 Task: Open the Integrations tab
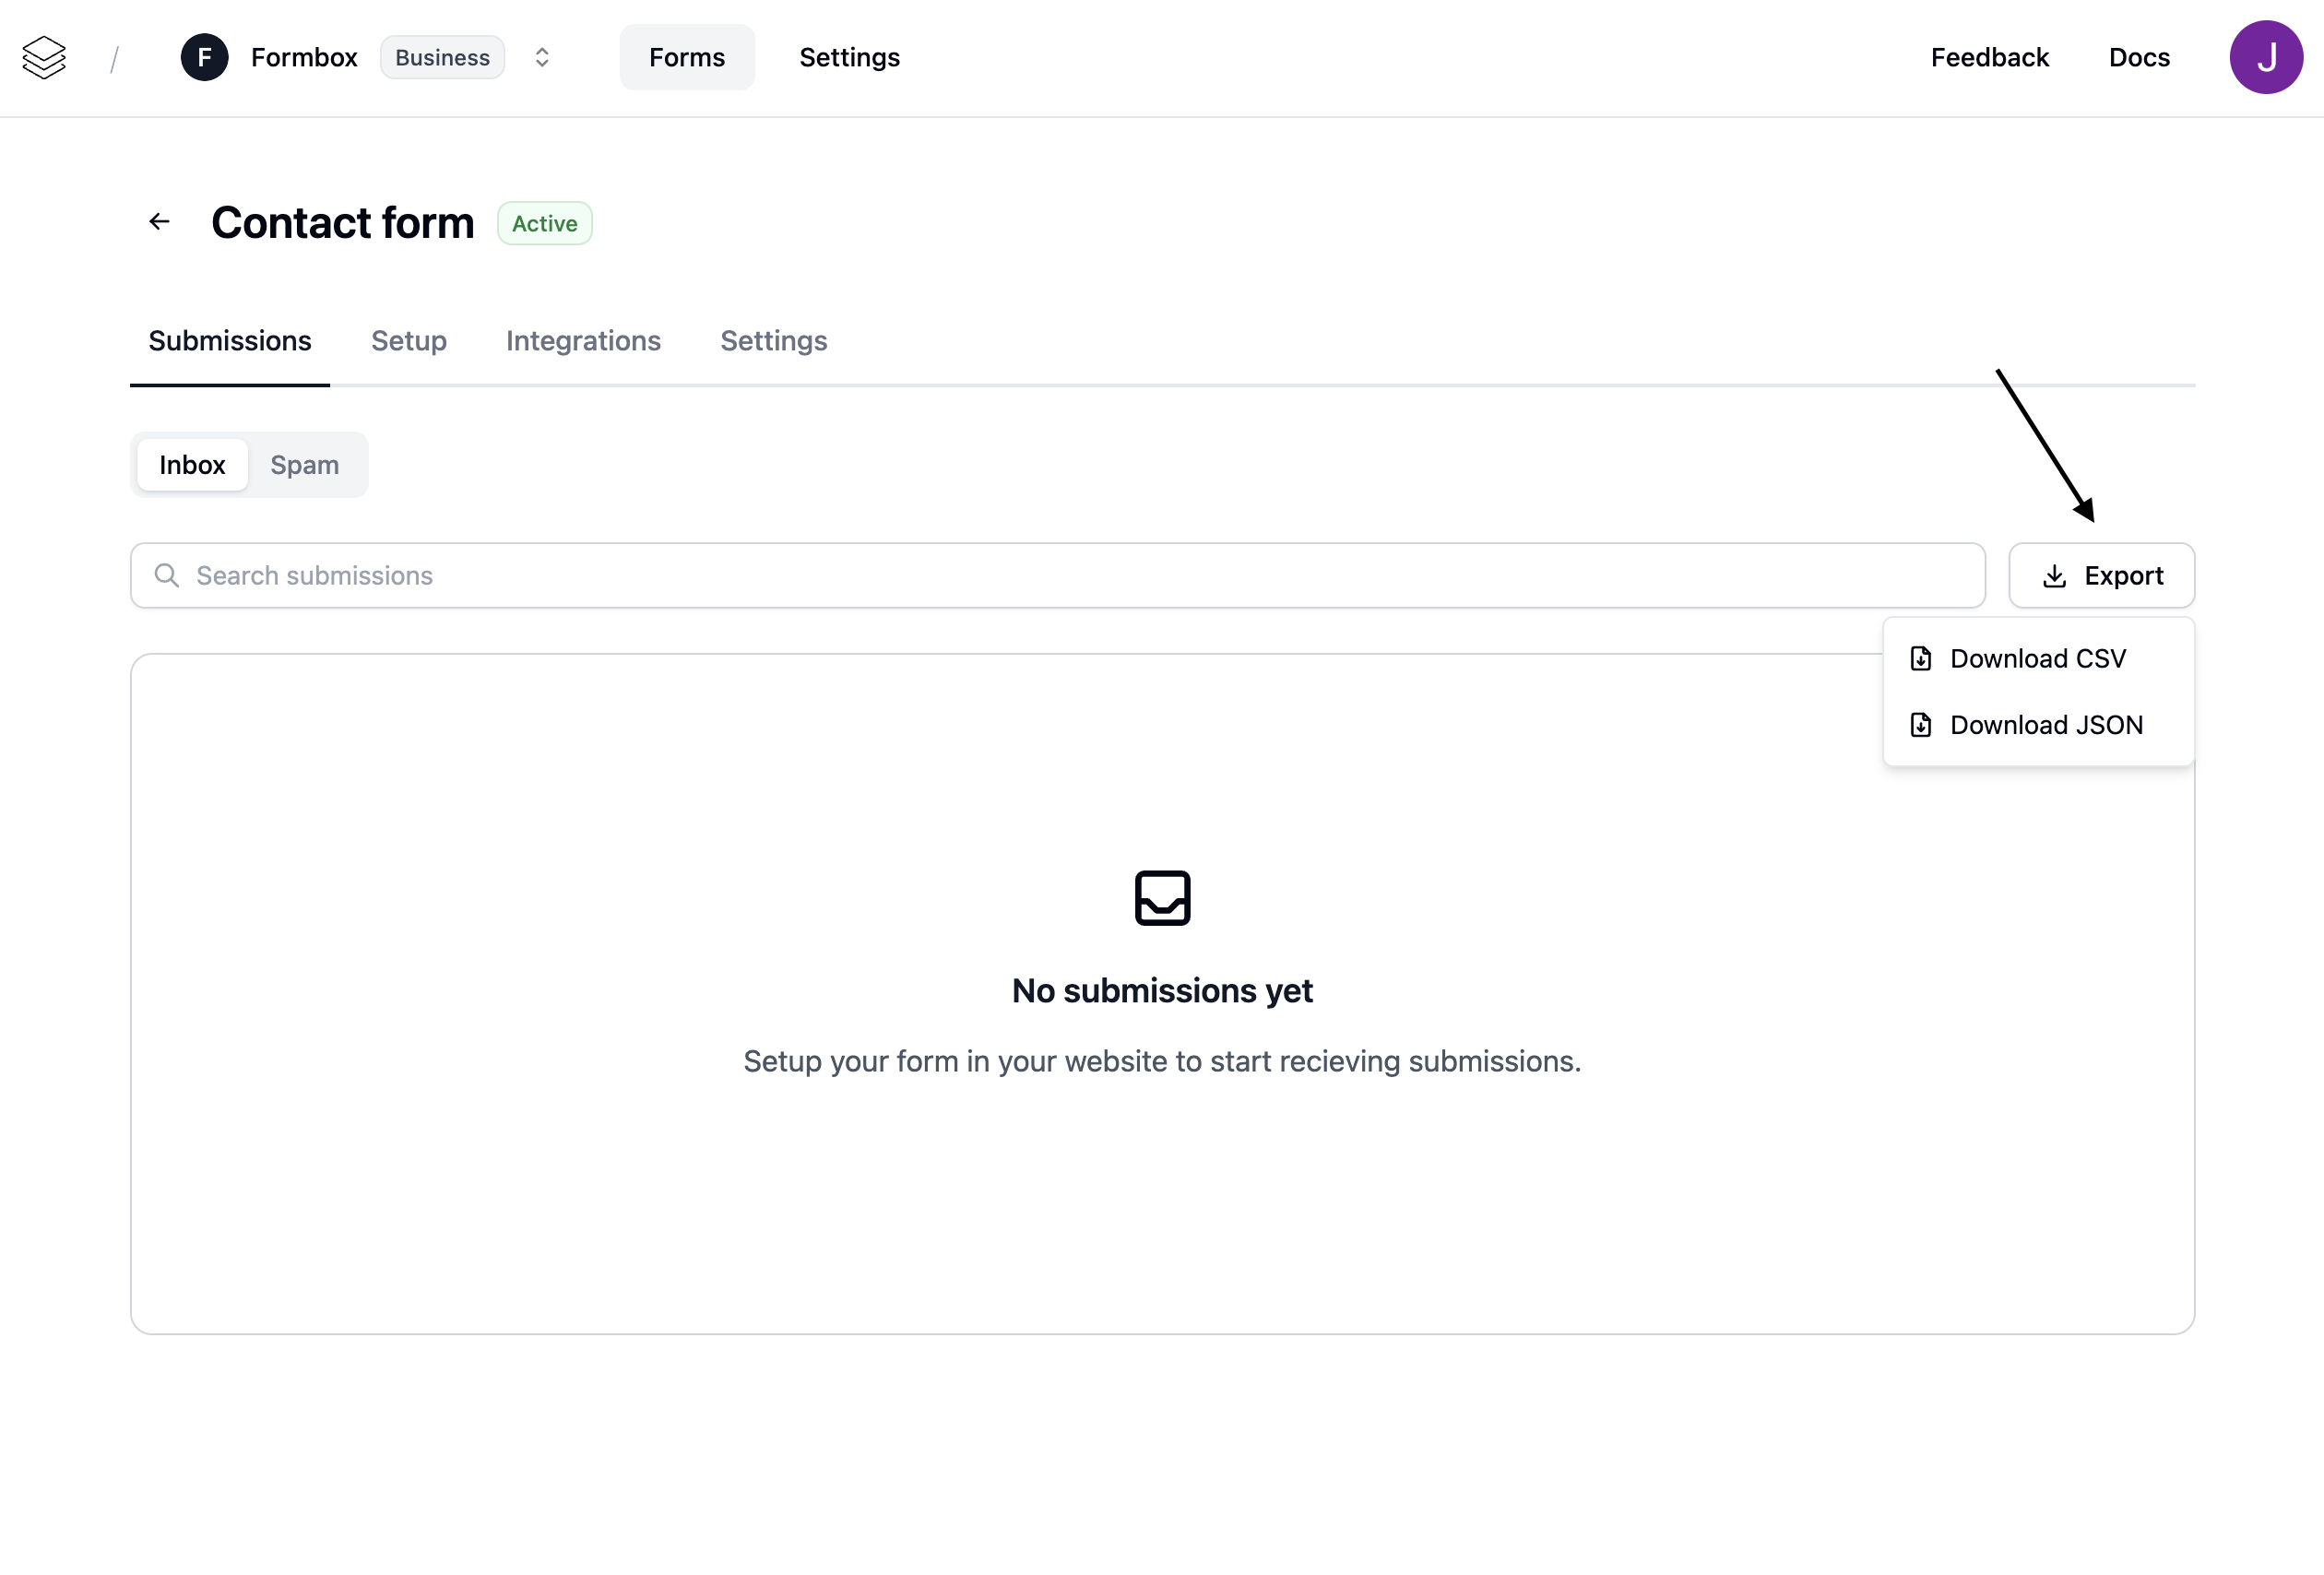pyautogui.click(x=583, y=341)
